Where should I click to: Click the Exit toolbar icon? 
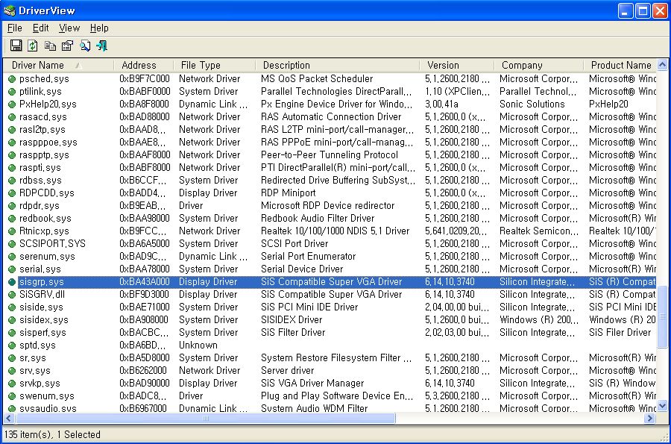coord(102,46)
